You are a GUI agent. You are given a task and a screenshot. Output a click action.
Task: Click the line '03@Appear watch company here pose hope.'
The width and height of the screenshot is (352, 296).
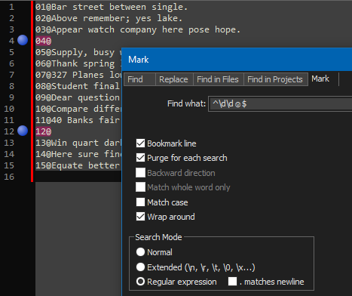(138, 29)
